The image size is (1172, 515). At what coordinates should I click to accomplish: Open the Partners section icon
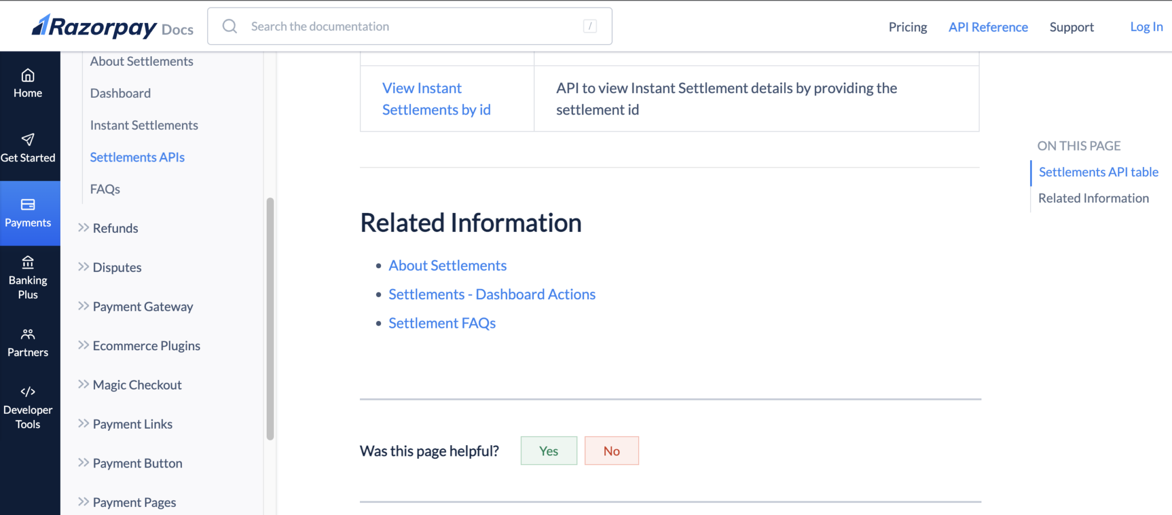coord(28,342)
